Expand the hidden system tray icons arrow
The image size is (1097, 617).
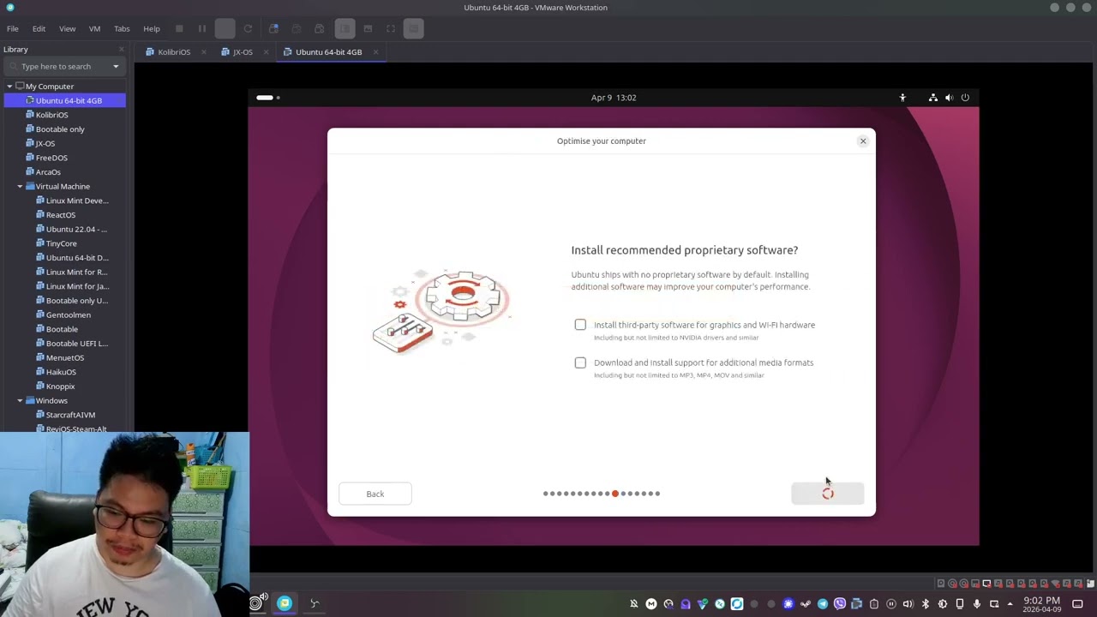click(1010, 603)
